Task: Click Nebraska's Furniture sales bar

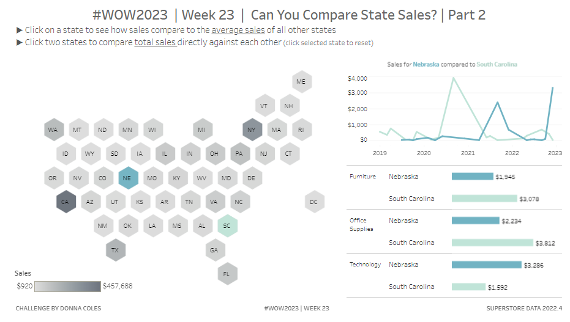Action: tap(471, 177)
